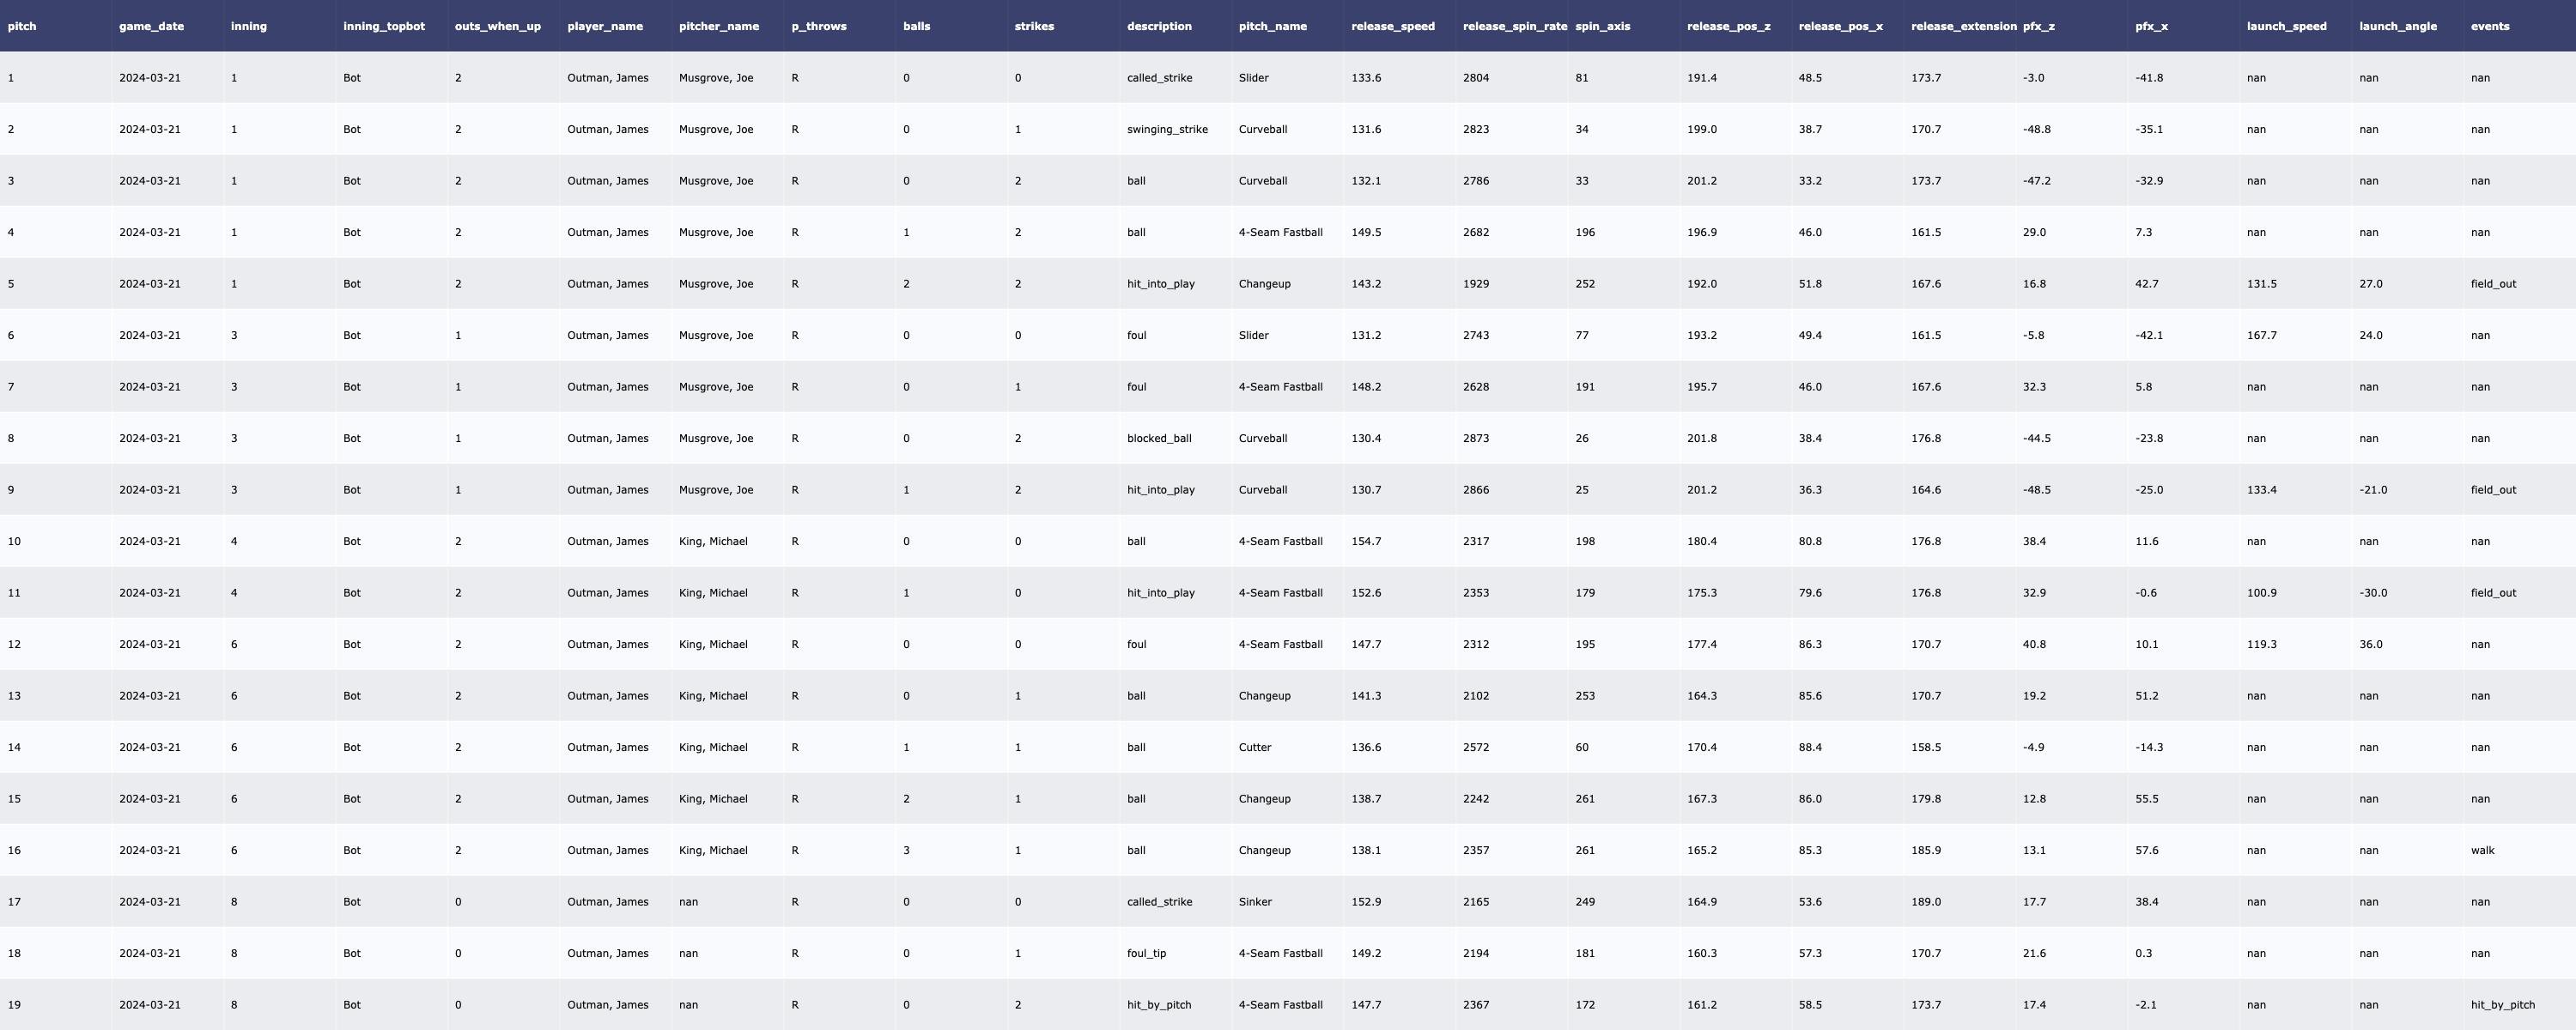
Task: Select row number 11 cell
Action: tap(14, 593)
